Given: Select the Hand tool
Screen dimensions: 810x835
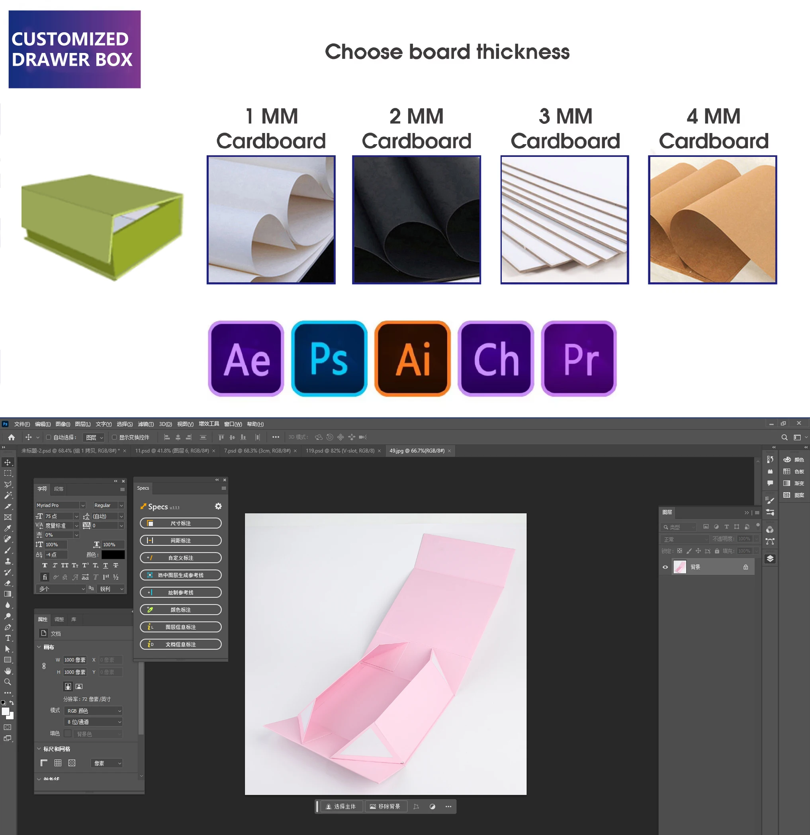Looking at the screenshot, I should [8, 671].
